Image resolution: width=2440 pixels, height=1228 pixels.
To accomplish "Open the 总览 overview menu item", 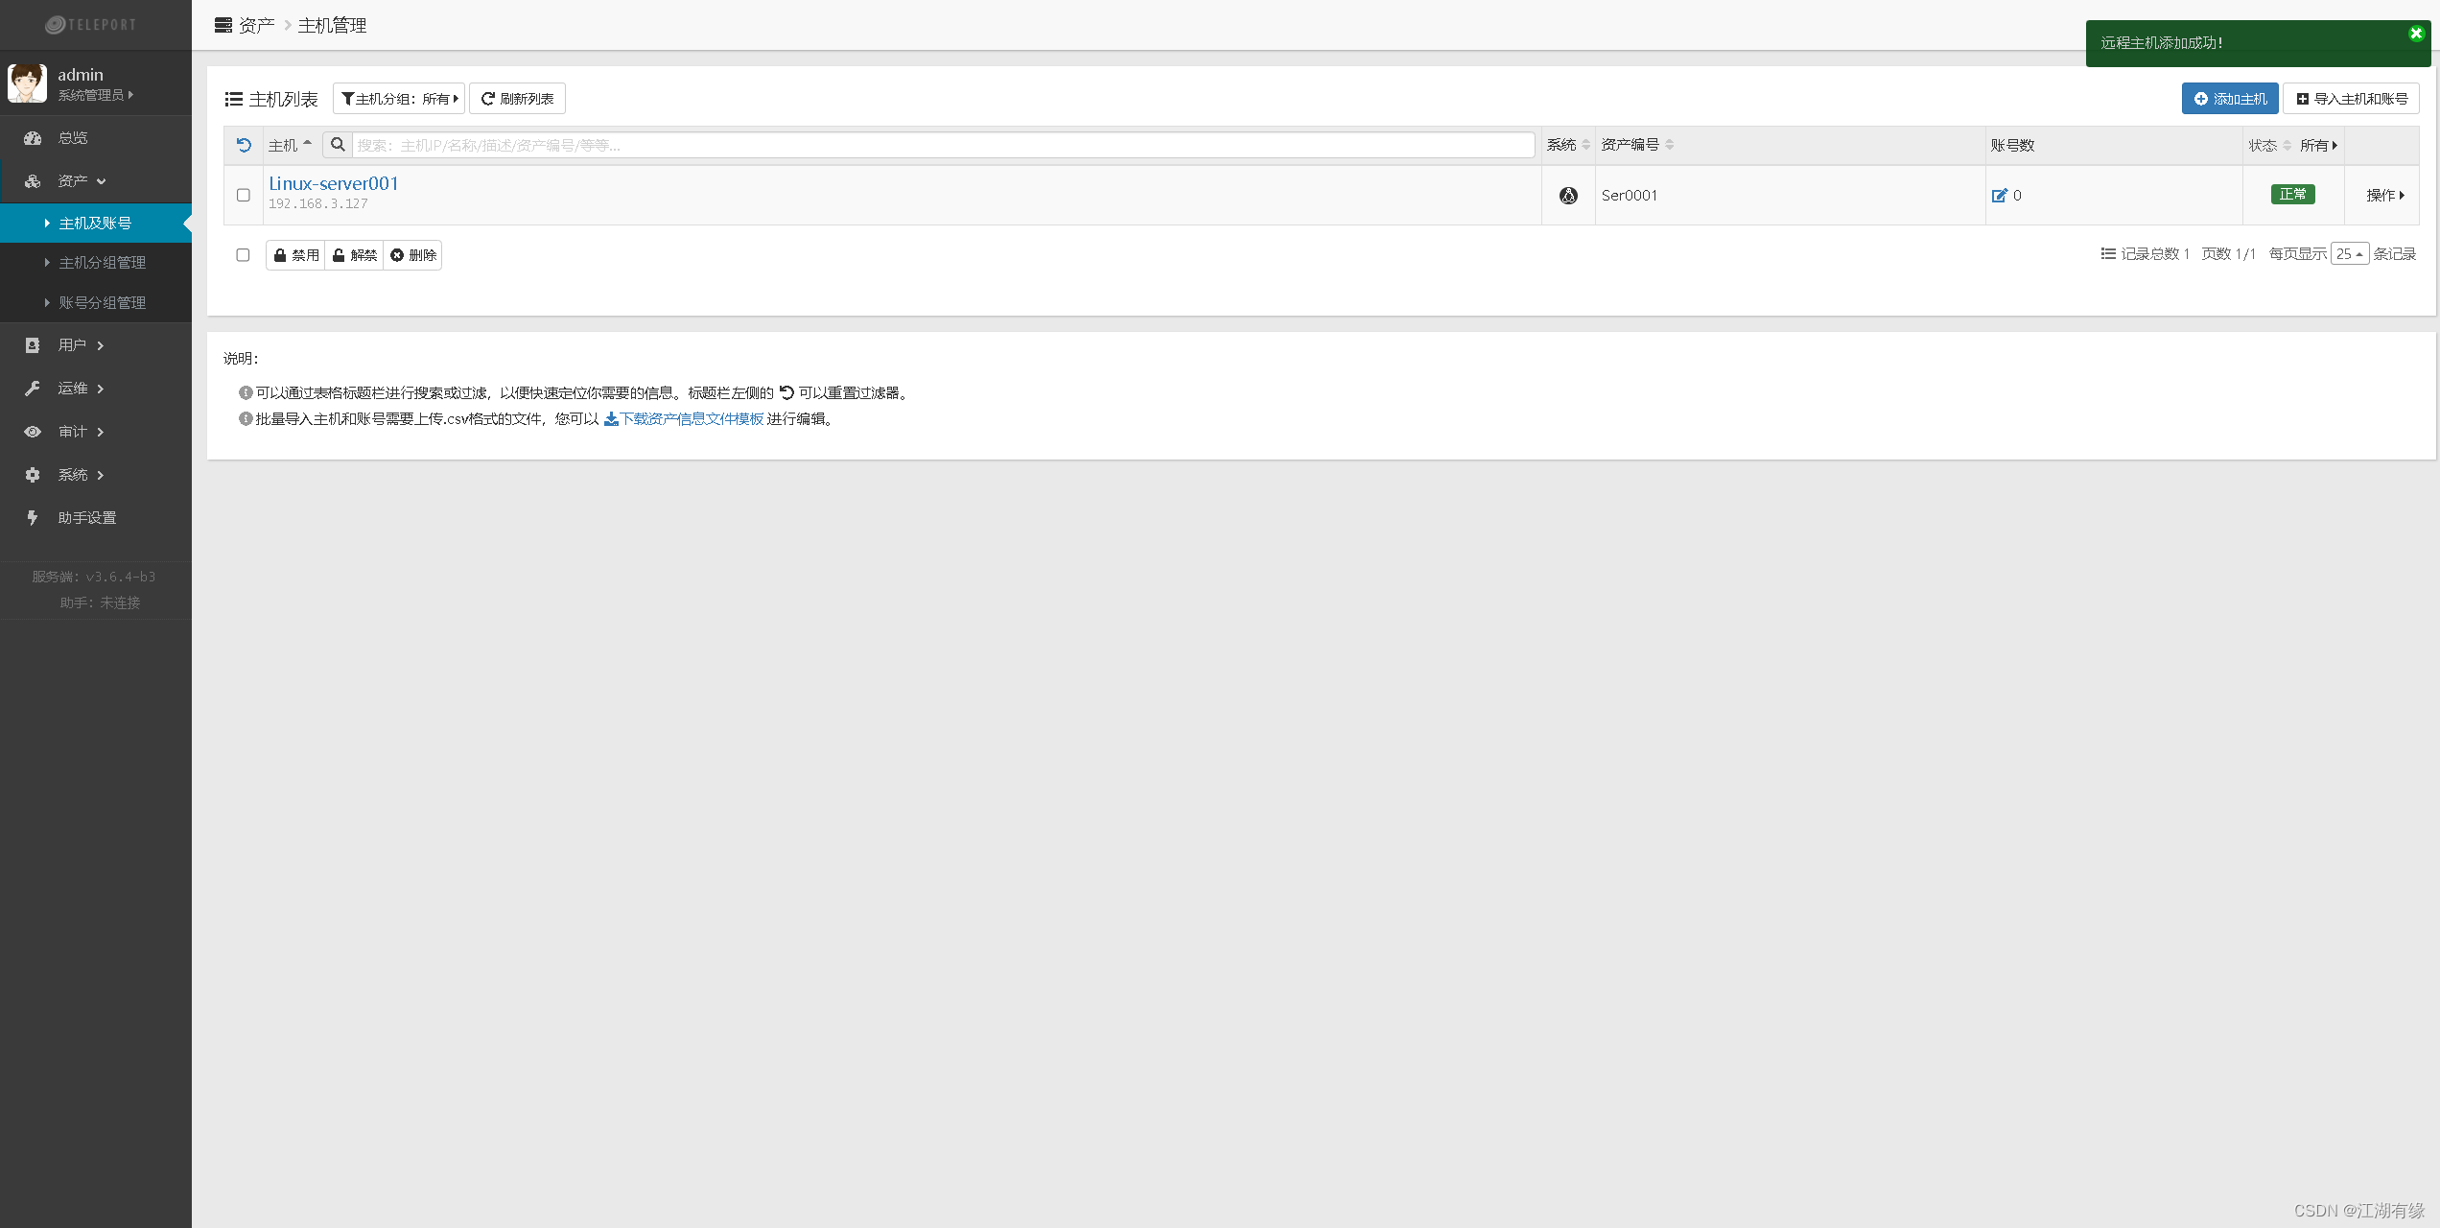I will click(x=73, y=138).
